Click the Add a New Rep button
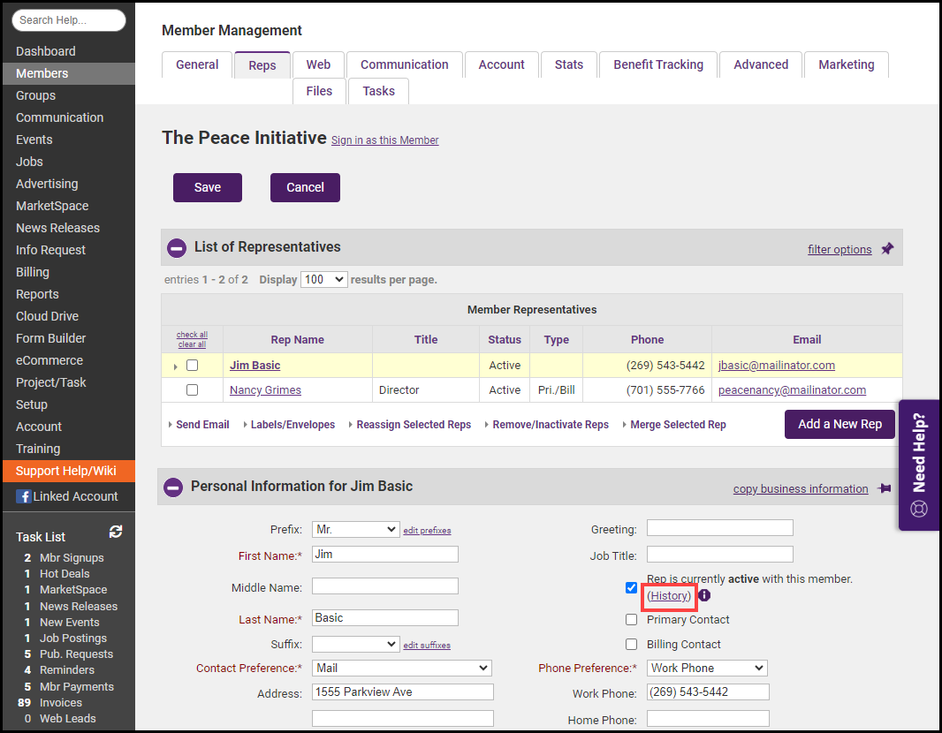This screenshot has width=942, height=733. point(839,424)
